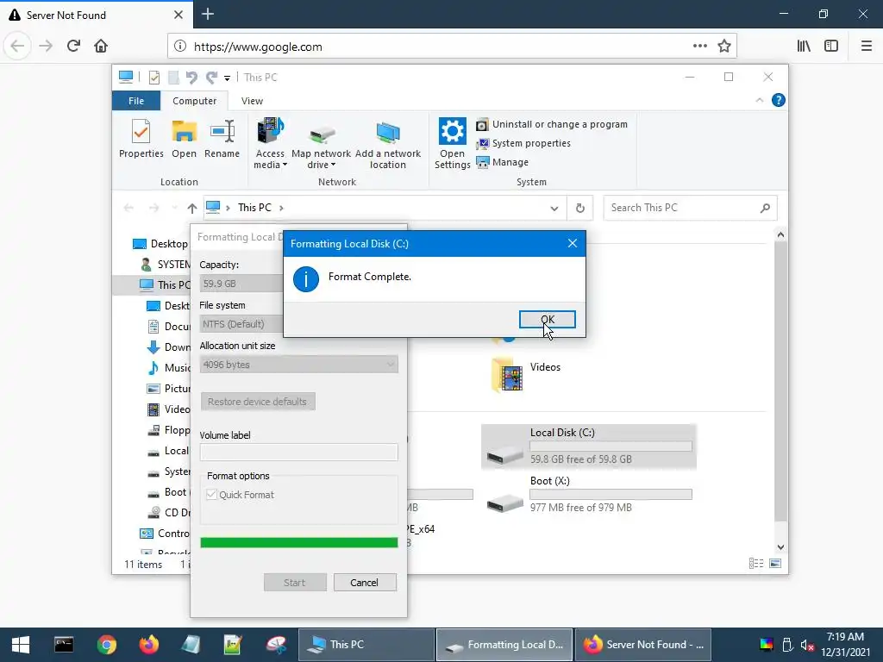The width and height of the screenshot is (883, 662).
Task: Refresh the This PC view
Action: (580, 209)
